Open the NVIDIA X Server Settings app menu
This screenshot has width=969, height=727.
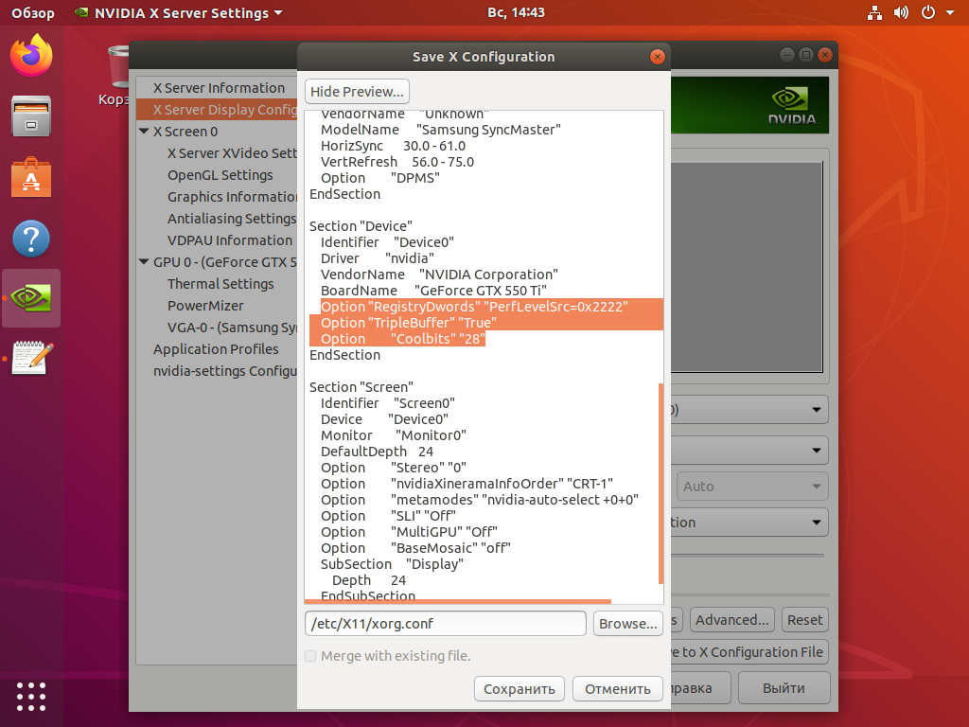tap(178, 13)
